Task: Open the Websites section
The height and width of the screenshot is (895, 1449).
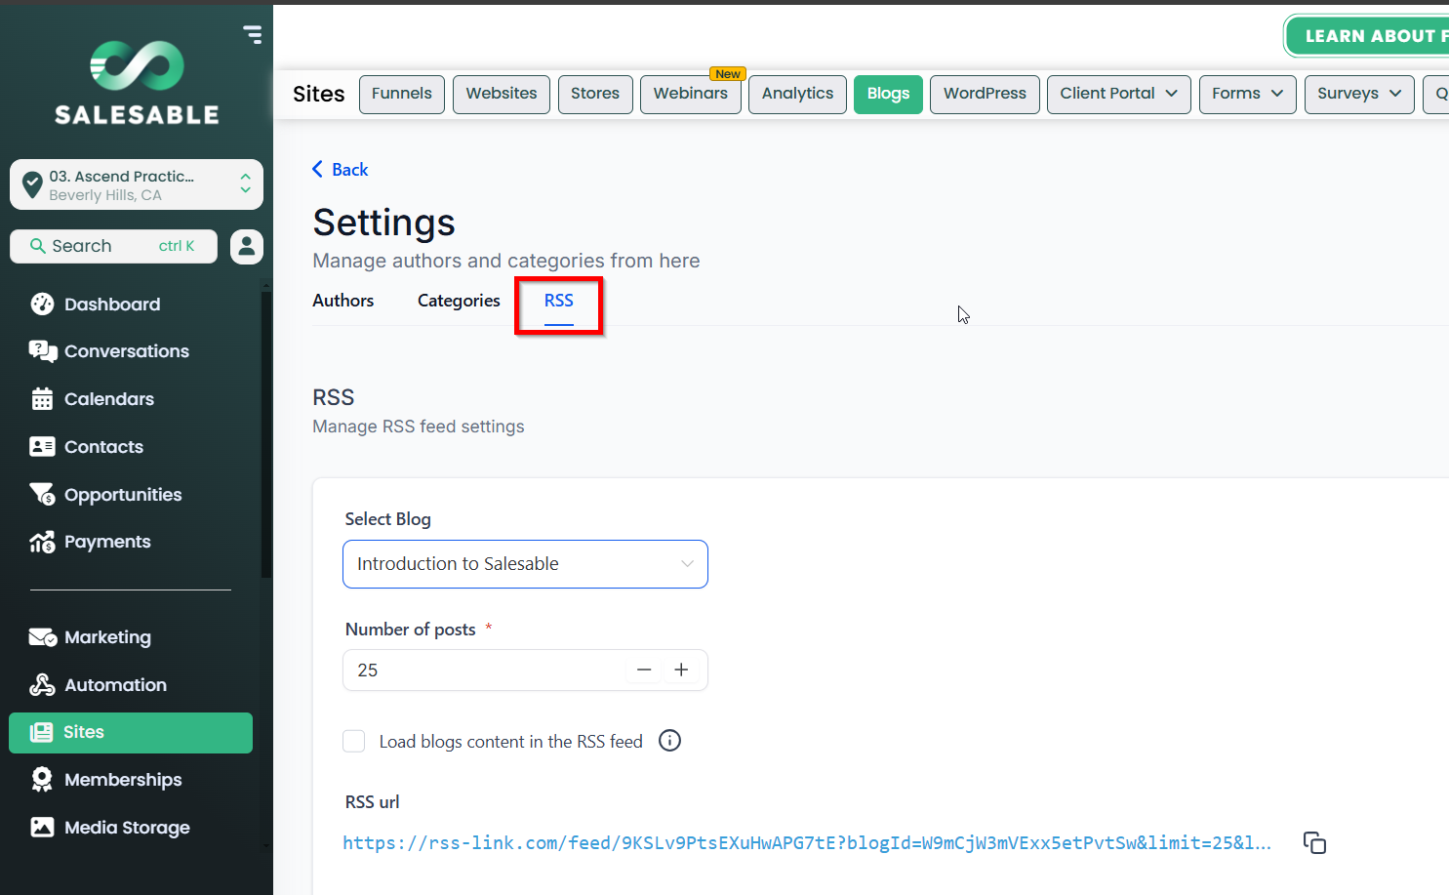Action: (x=502, y=95)
